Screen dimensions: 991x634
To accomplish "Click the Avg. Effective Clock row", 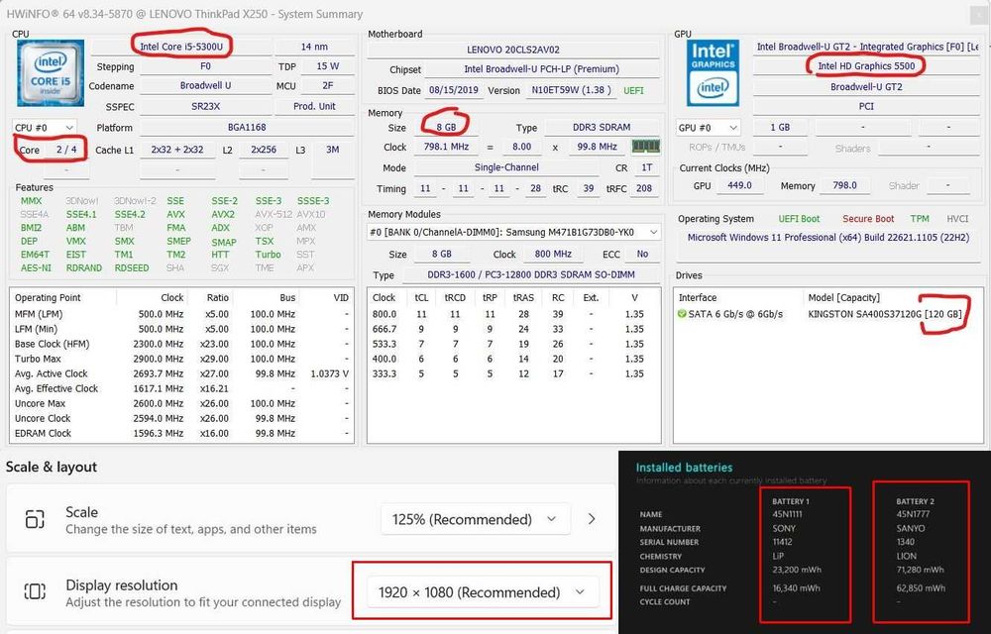I will click(181, 388).
